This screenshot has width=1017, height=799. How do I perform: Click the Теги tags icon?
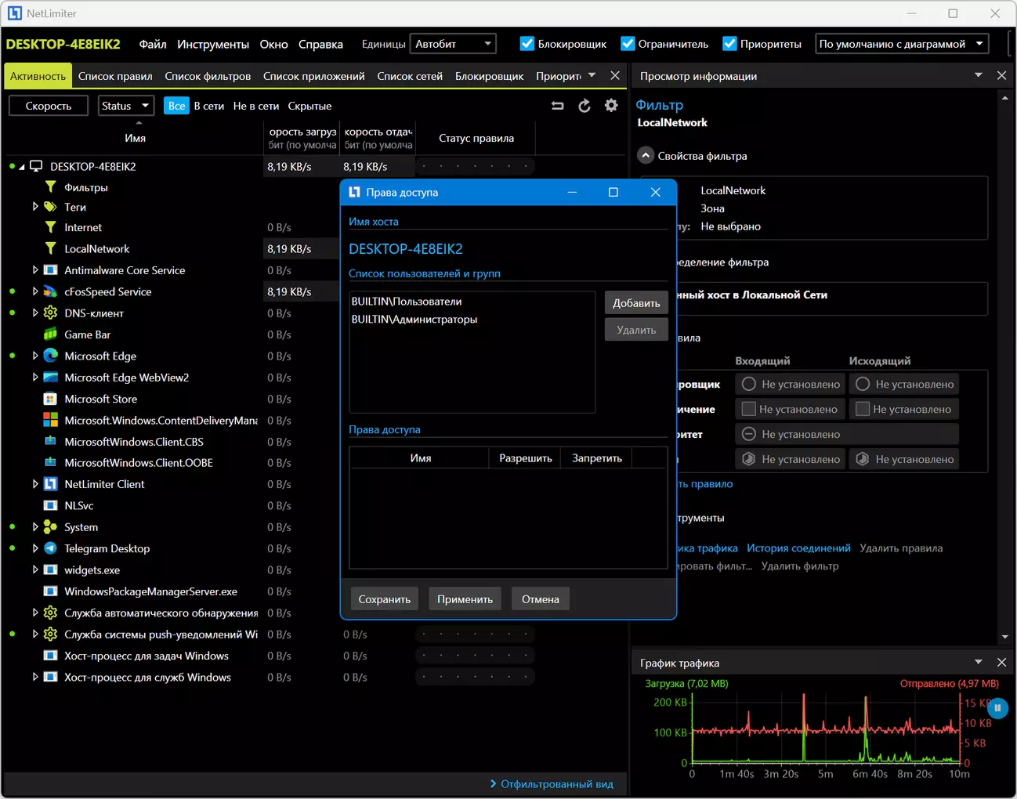50,207
